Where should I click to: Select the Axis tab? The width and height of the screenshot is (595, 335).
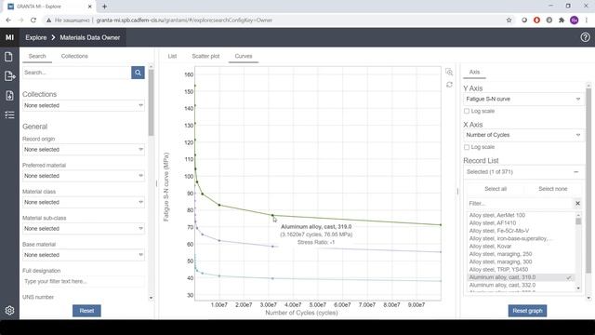click(474, 73)
